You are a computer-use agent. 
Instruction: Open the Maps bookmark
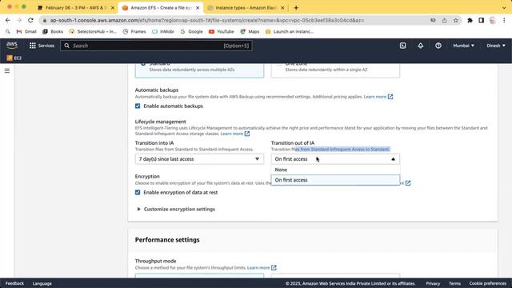[x=250, y=31]
